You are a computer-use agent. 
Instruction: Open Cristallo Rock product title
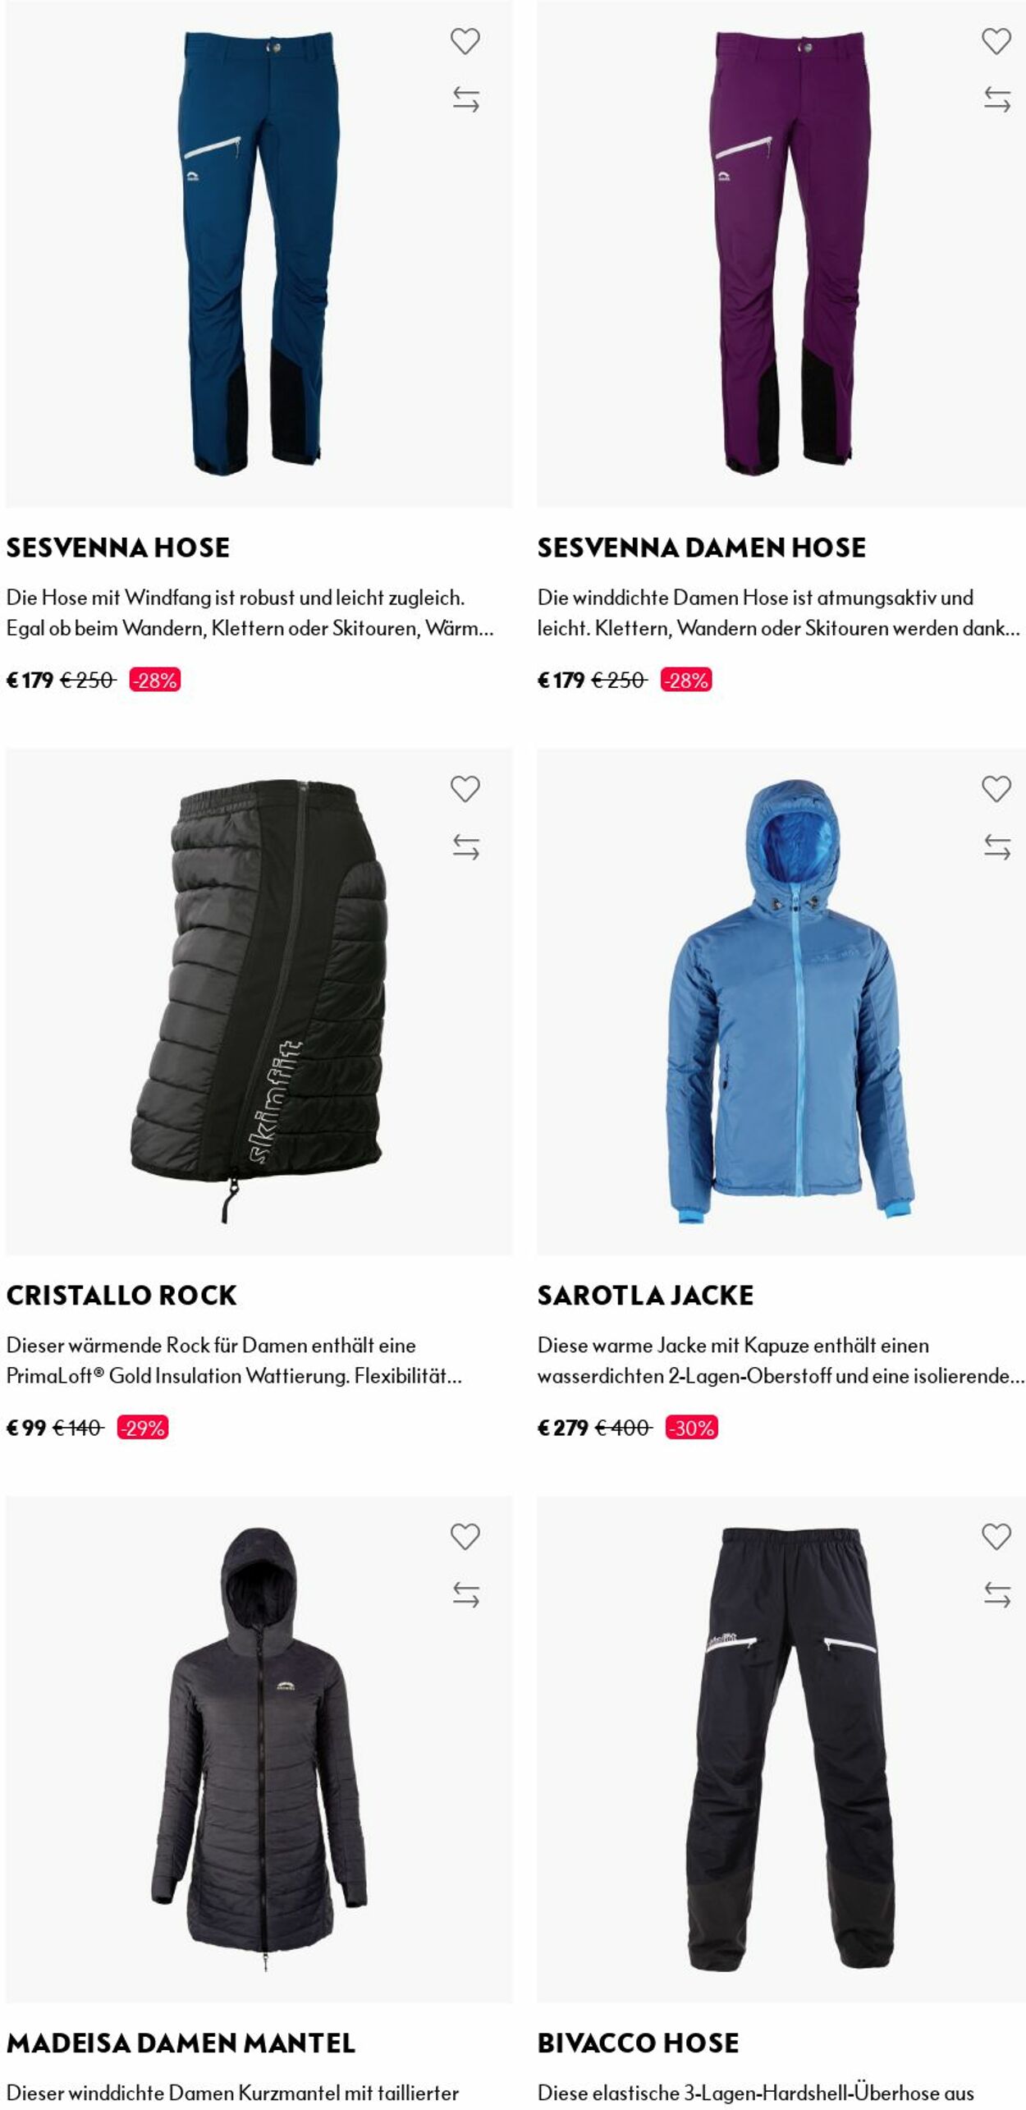[121, 1296]
